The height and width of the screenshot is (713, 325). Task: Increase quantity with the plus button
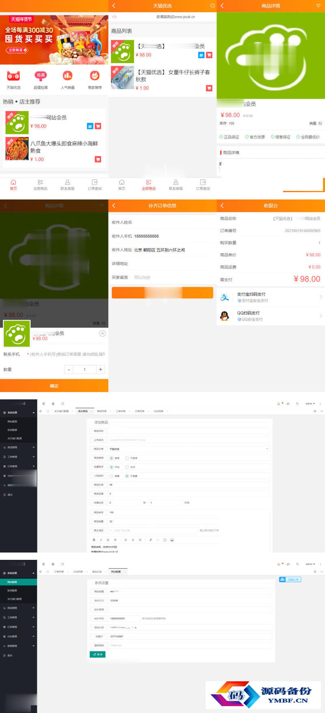[100, 369]
